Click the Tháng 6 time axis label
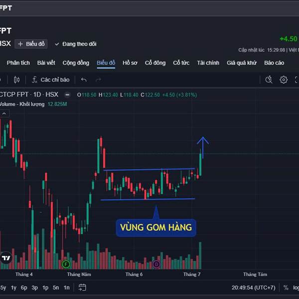Viewport: 299px width, 299px height. click(134, 275)
